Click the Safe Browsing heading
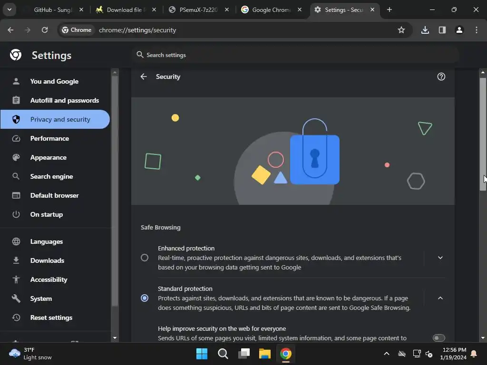The image size is (487, 365). pyautogui.click(x=161, y=227)
